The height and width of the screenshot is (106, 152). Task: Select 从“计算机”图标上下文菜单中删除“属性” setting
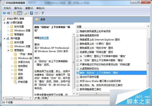[103, 56]
